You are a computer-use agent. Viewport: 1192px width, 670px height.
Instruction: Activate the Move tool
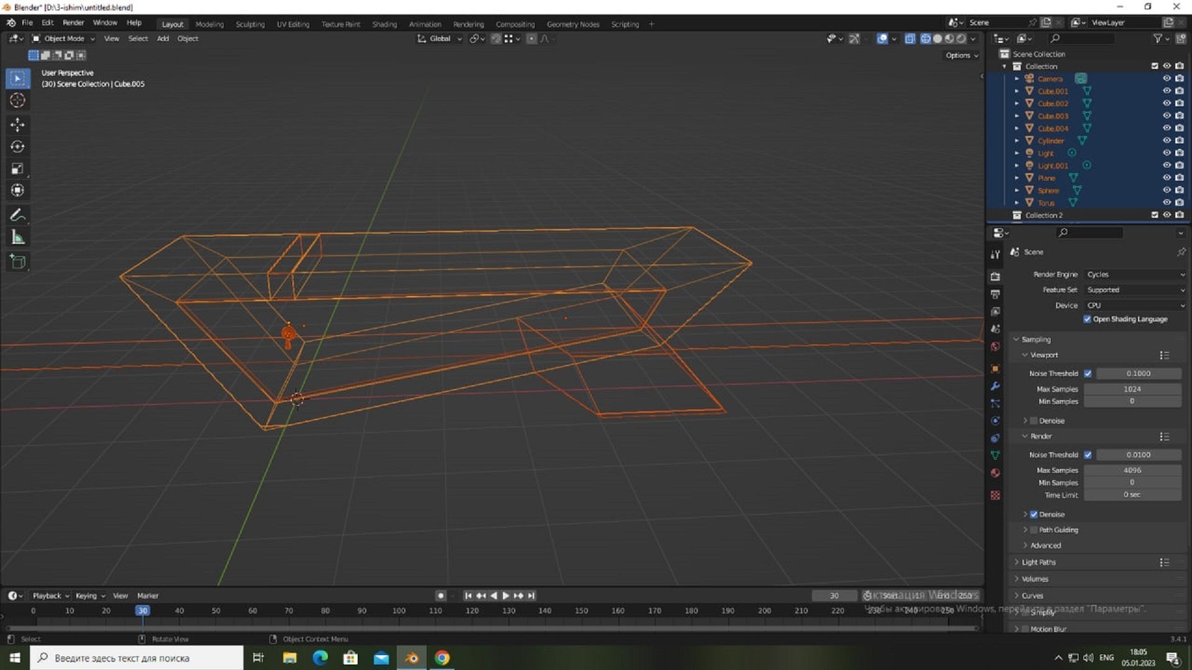click(17, 125)
